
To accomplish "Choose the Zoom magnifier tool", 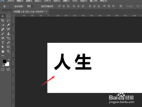I will [8, 51].
